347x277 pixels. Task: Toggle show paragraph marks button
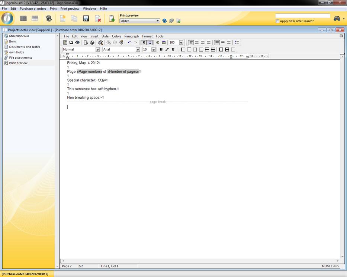coord(144,43)
